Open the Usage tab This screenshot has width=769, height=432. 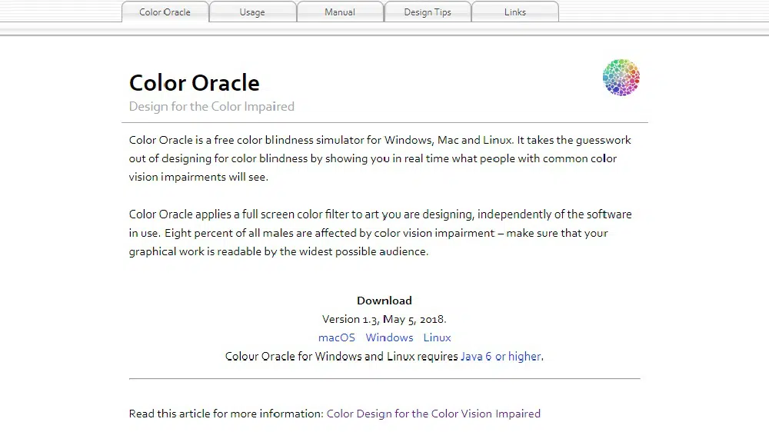252,12
